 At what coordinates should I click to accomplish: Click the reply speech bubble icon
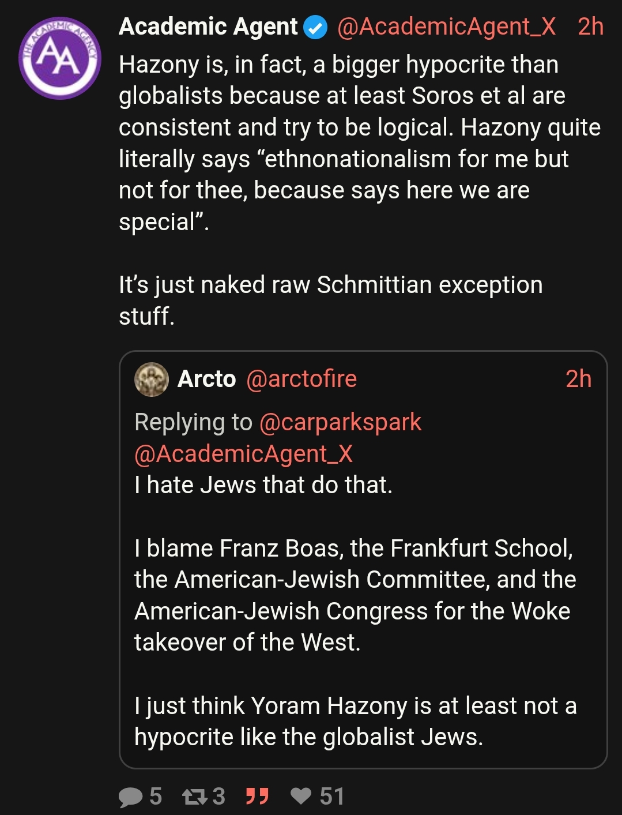point(131,797)
